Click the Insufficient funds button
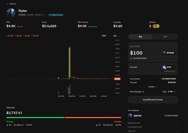This screenshot has height=133, width=188. [153, 100]
